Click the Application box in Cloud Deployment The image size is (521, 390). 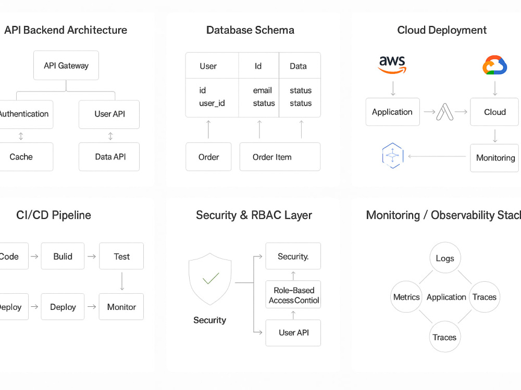(392, 112)
